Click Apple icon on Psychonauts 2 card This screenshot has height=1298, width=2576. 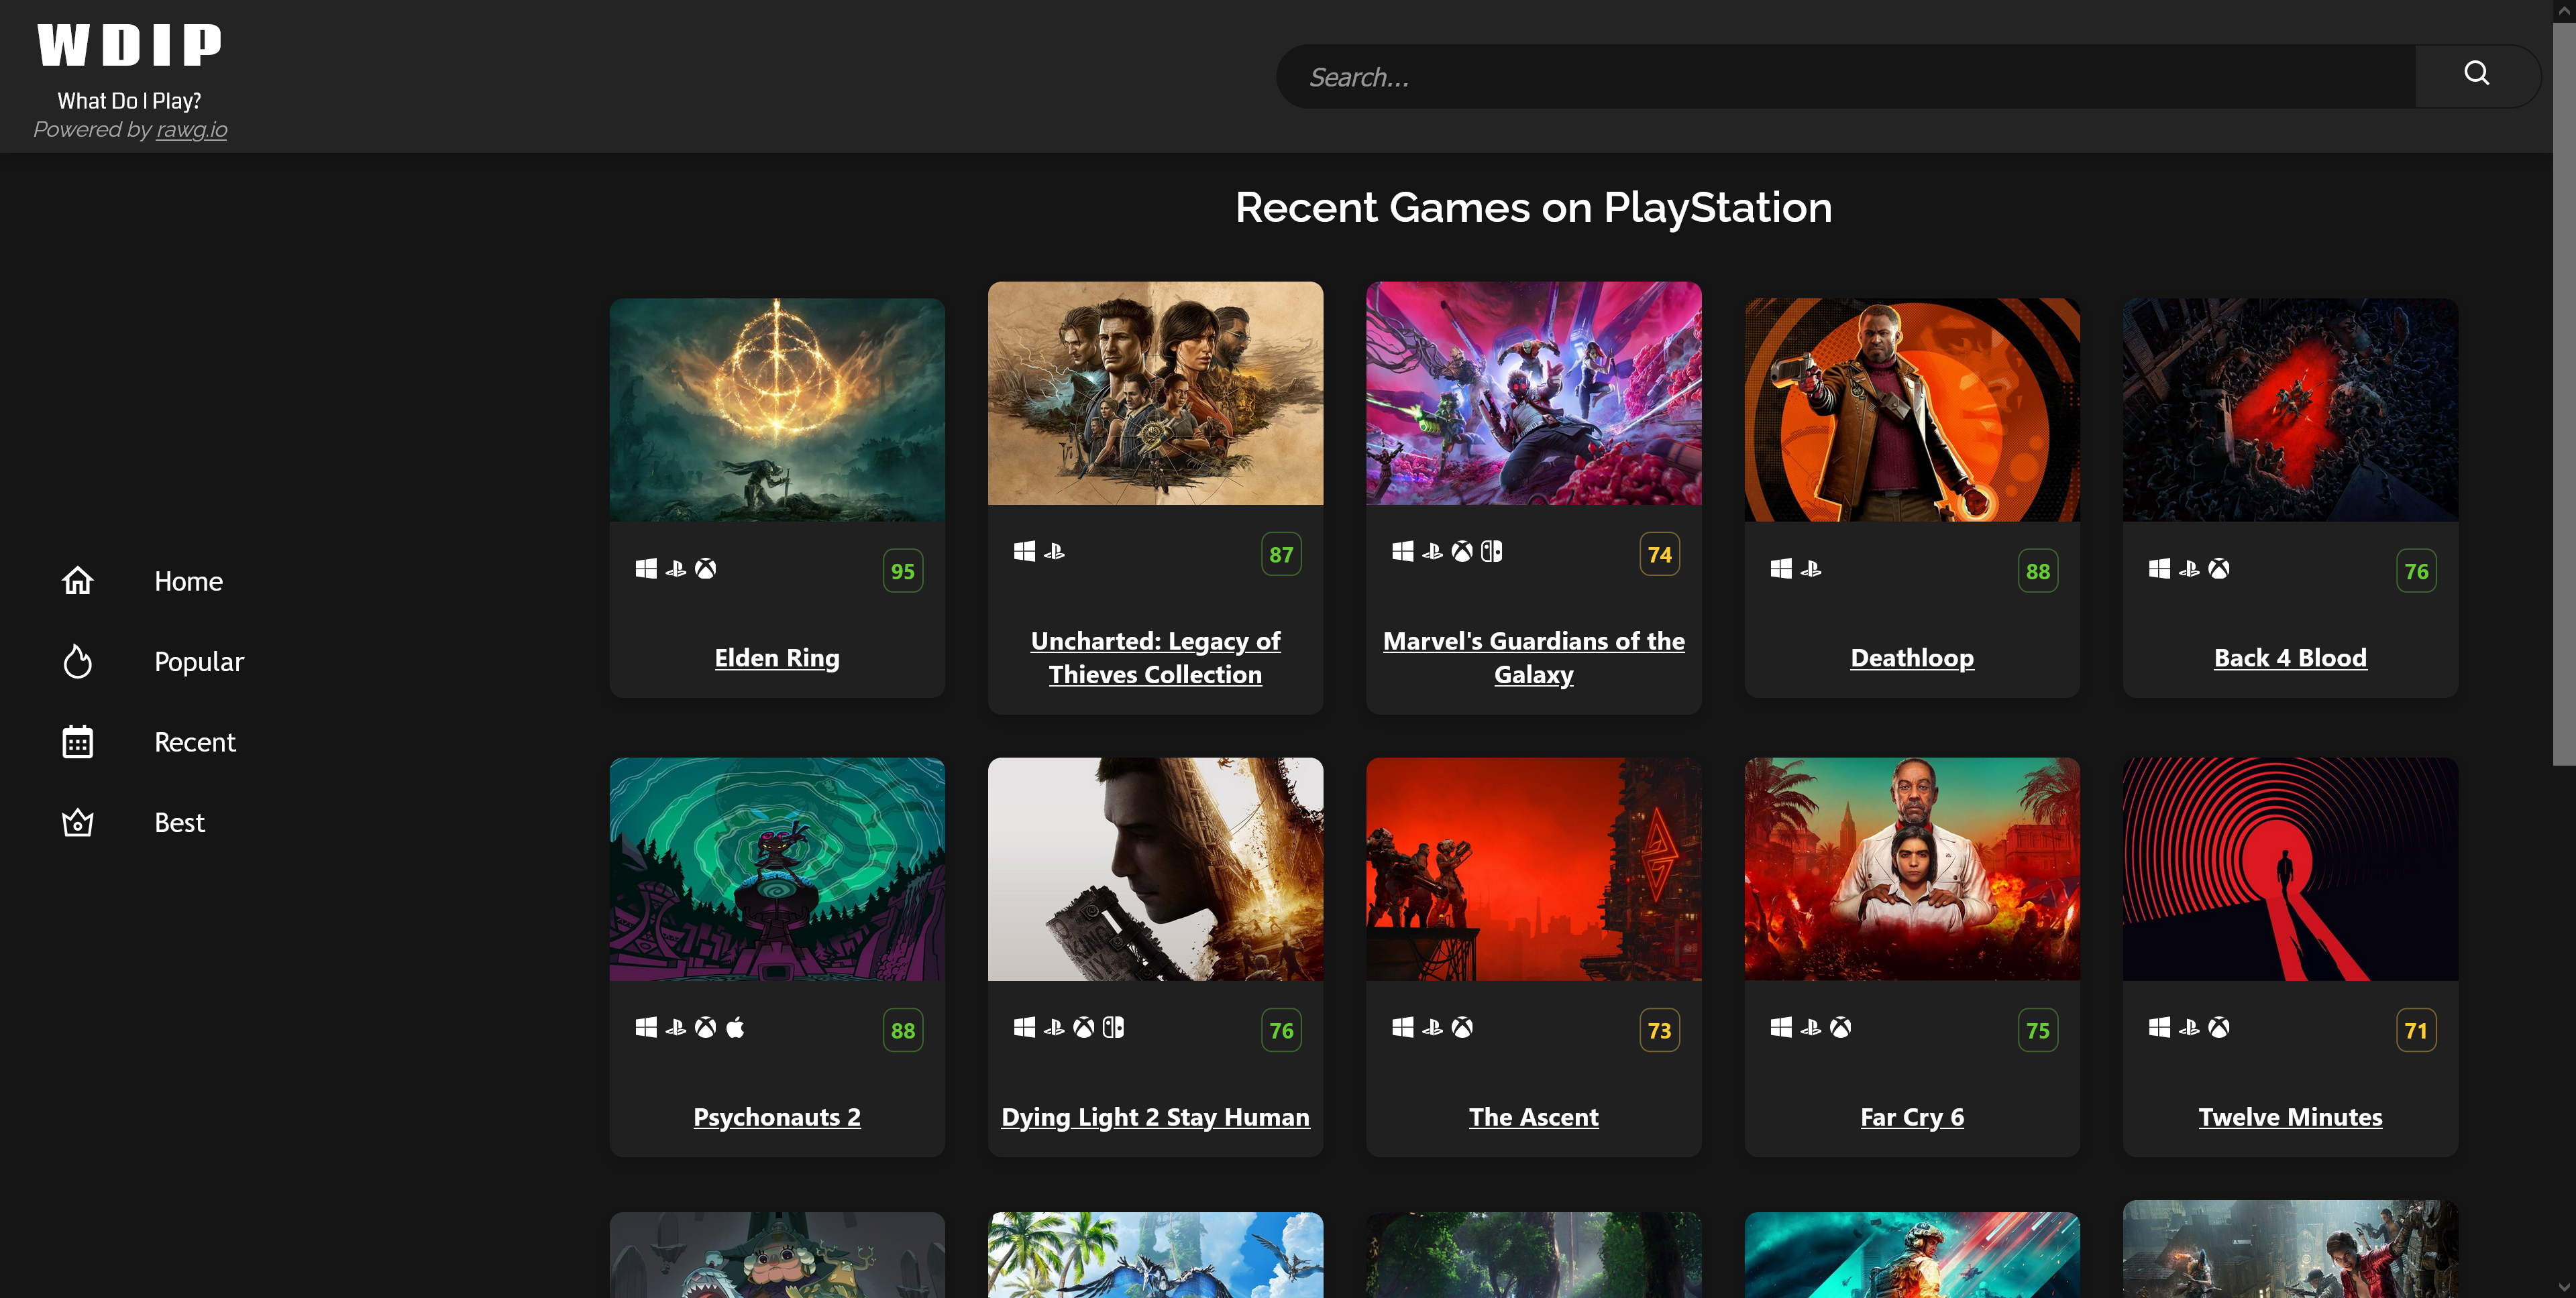[x=735, y=1027]
